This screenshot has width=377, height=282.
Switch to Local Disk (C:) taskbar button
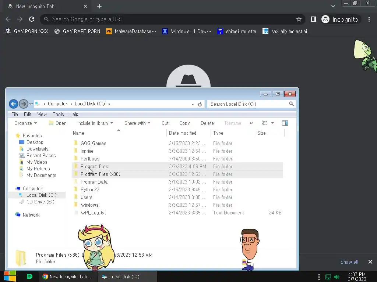pyautogui.click(x=127, y=276)
